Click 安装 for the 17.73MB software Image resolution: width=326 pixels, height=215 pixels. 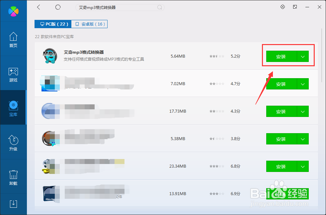(x=281, y=111)
